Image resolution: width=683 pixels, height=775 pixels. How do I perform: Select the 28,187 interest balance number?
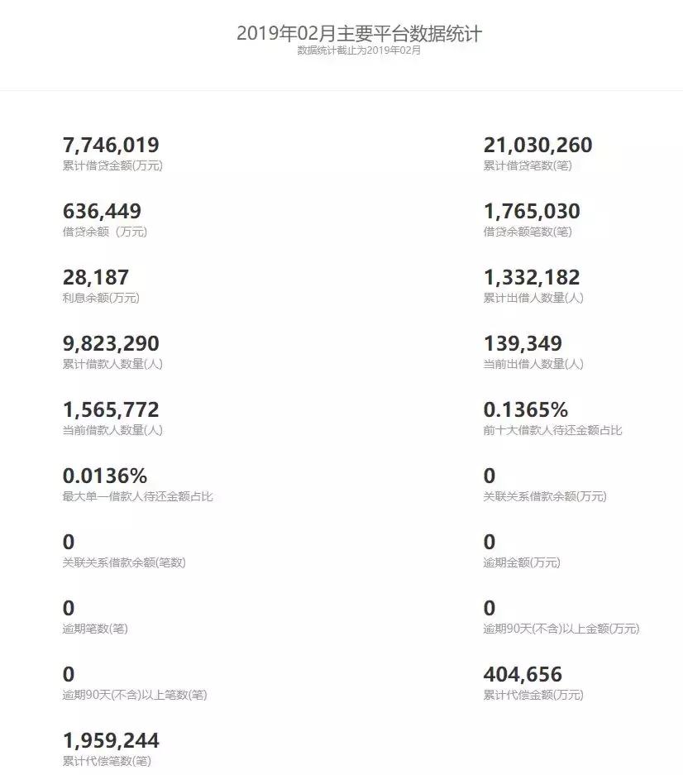pos(96,278)
